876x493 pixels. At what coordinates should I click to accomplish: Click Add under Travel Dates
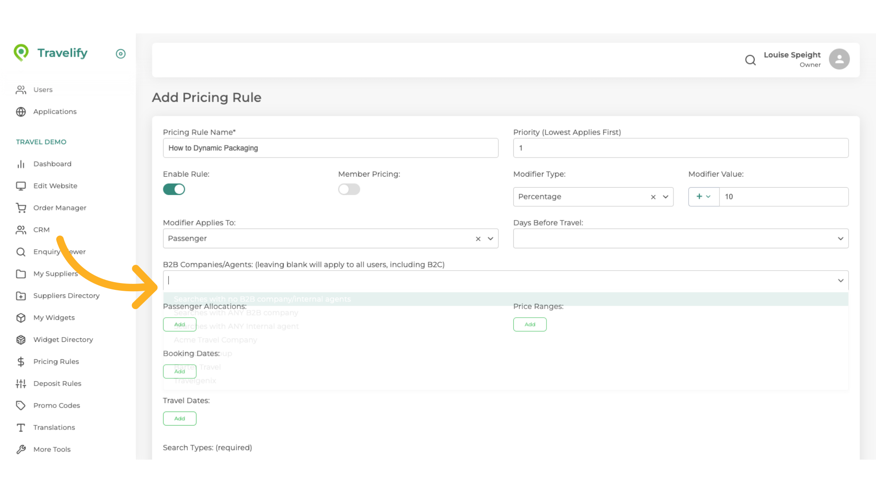click(180, 419)
